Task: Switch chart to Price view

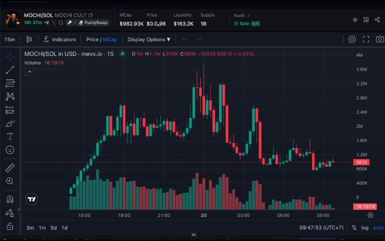Action: [x=92, y=40]
